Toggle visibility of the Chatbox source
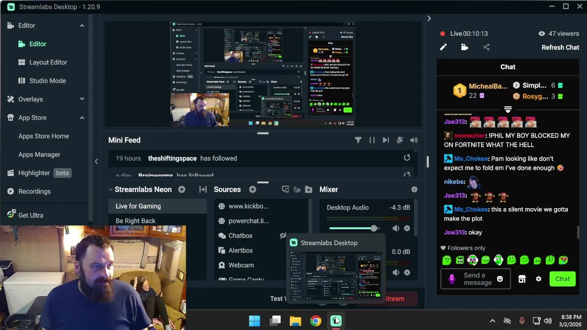Screen dimensions: 587x330 (x=283, y=236)
